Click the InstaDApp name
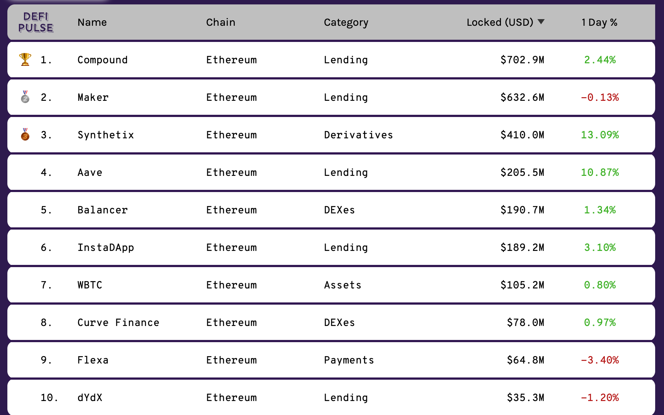This screenshot has width=664, height=415. point(106,248)
